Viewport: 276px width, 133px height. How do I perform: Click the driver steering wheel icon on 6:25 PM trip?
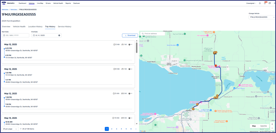[129, 44]
